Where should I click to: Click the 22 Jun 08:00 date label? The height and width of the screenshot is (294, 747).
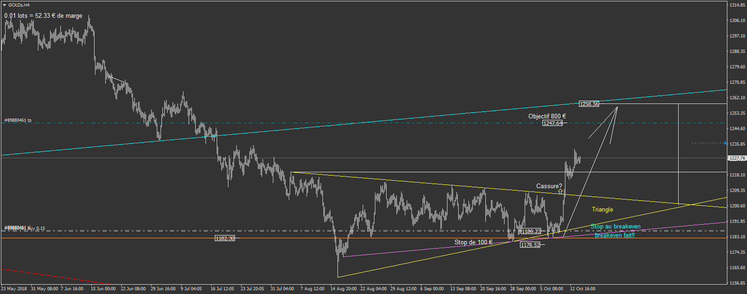[133, 289]
